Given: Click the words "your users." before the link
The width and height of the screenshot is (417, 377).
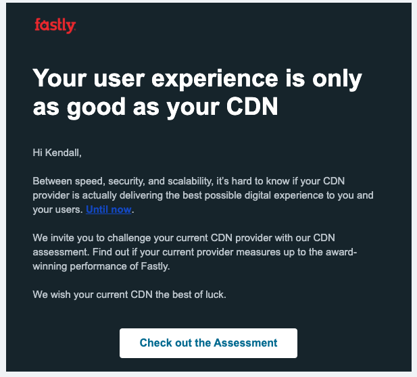Looking at the screenshot, I should click(58, 209).
